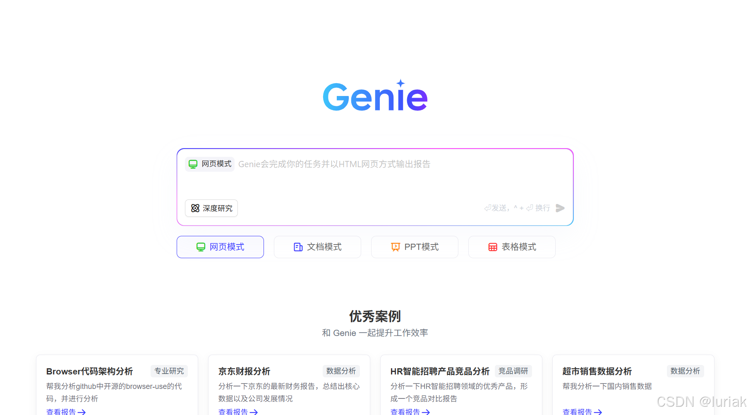Click the HR智能招聘产品竞品分析 card title
Screen dimensions: 748x415
[x=440, y=372]
